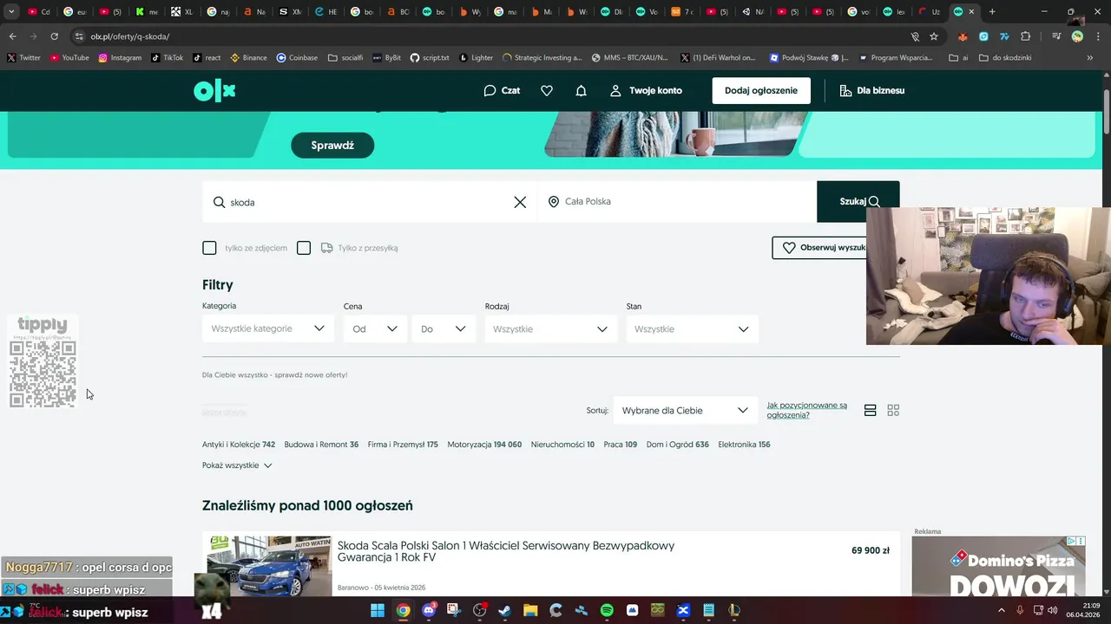The width and height of the screenshot is (1111, 624).
Task: Open tab search chevron in tab strip
Action: [x=11, y=12]
